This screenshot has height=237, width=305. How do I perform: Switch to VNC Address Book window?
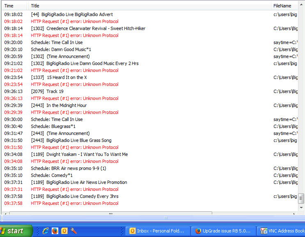281,231
